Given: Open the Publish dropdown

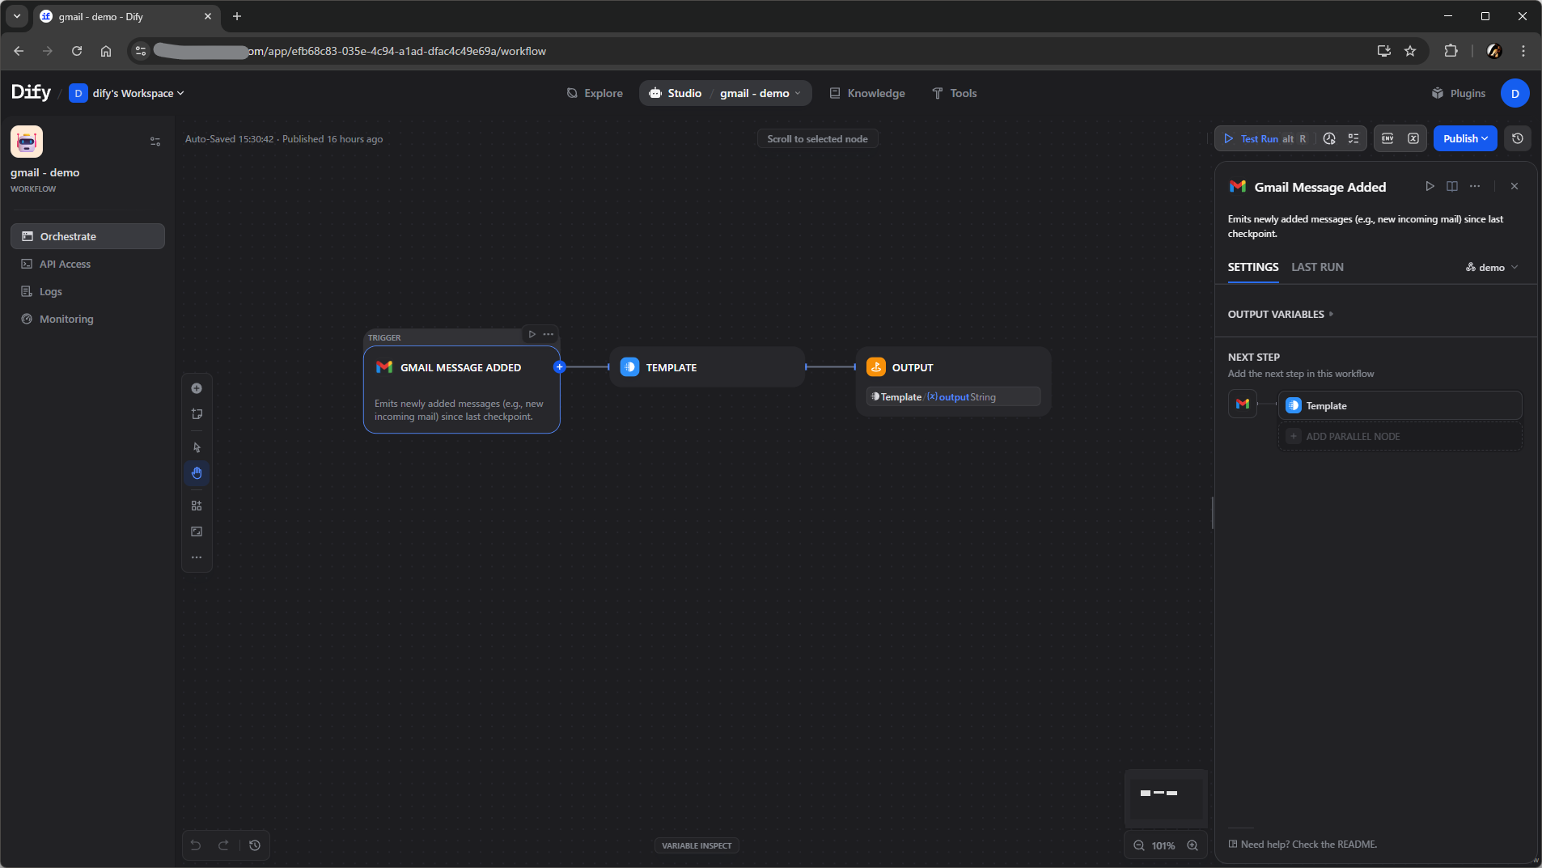Looking at the screenshot, I should pos(1465,138).
